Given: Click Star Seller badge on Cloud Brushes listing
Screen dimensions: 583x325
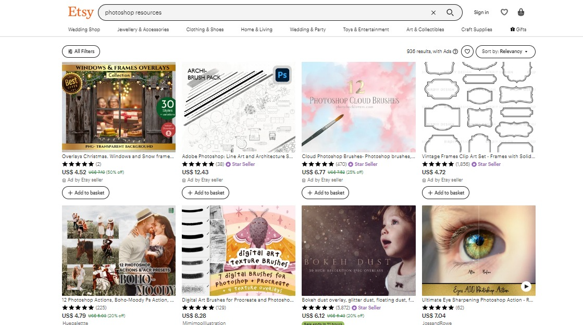Looking at the screenshot, I should tap(363, 164).
